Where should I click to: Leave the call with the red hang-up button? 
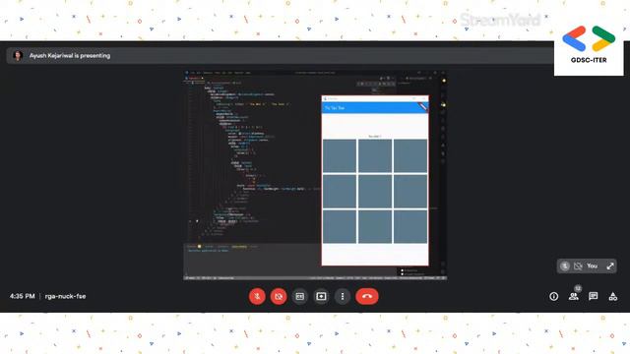[367, 297]
